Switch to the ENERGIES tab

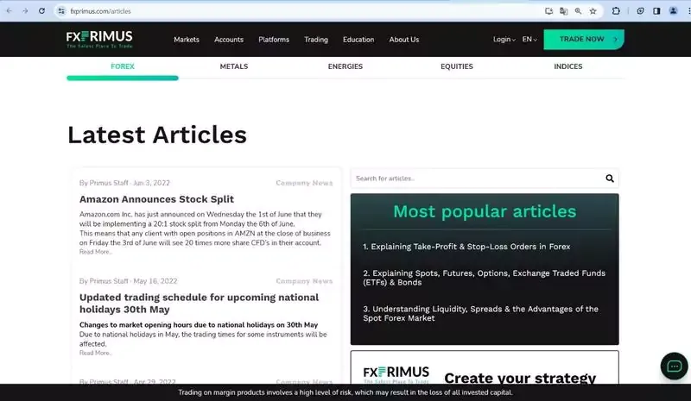pyautogui.click(x=345, y=66)
